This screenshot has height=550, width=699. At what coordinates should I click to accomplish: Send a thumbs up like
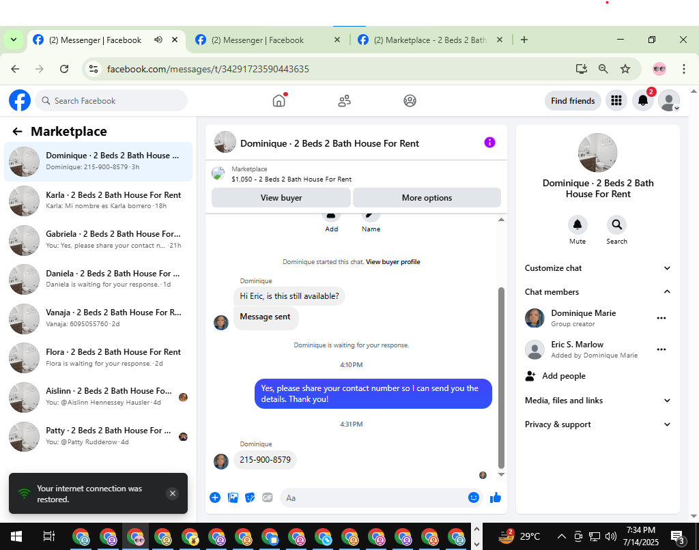(x=496, y=498)
